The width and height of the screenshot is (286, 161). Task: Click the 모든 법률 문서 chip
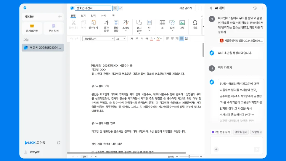pyautogui.click(x=221, y=132)
